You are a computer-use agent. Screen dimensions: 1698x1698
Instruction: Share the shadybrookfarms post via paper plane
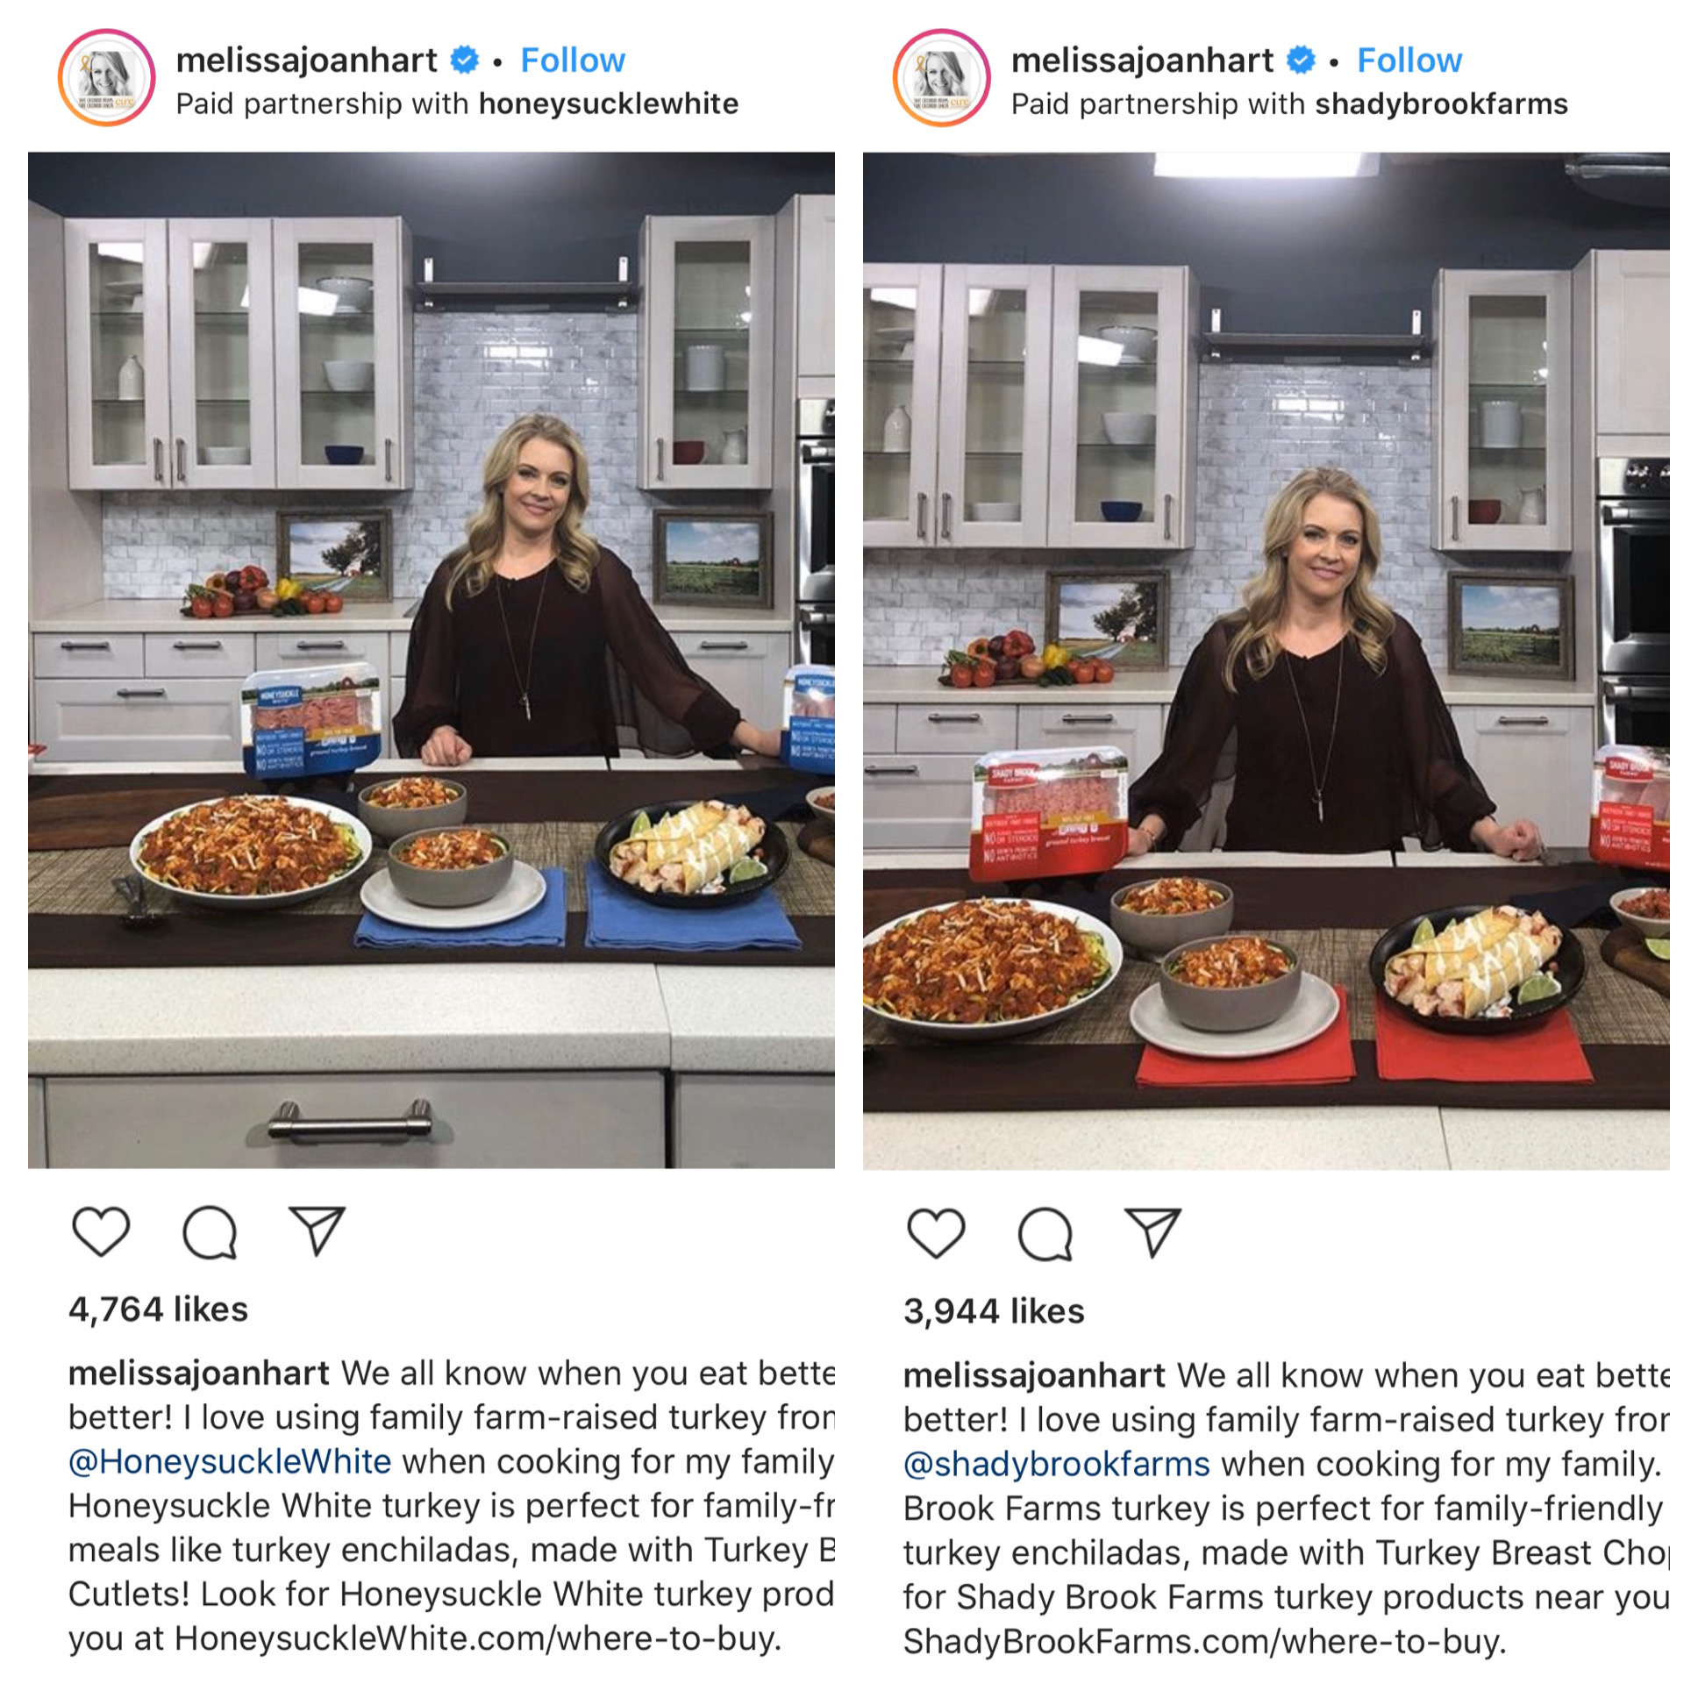coord(1152,1232)
